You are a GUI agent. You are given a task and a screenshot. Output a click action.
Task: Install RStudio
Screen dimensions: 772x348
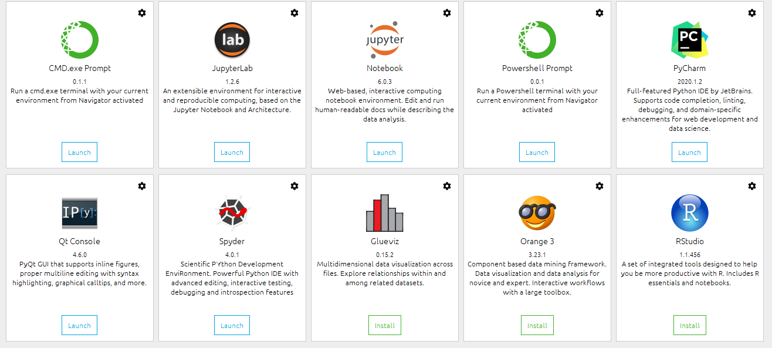point(689,325)
